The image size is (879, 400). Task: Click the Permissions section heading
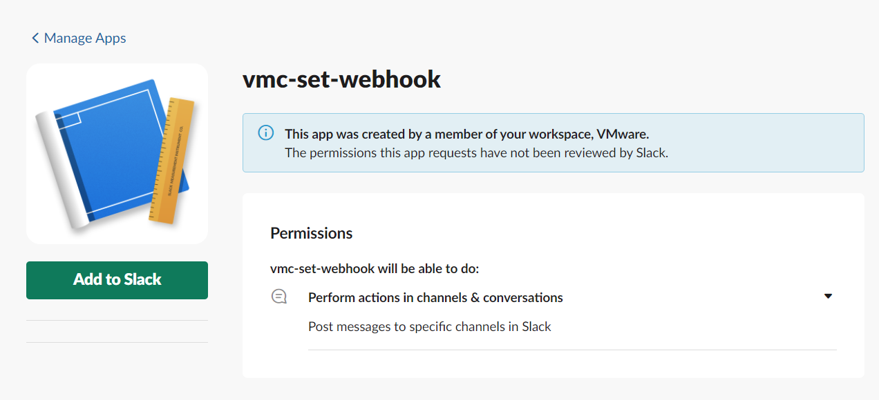(x=311, y=233)
